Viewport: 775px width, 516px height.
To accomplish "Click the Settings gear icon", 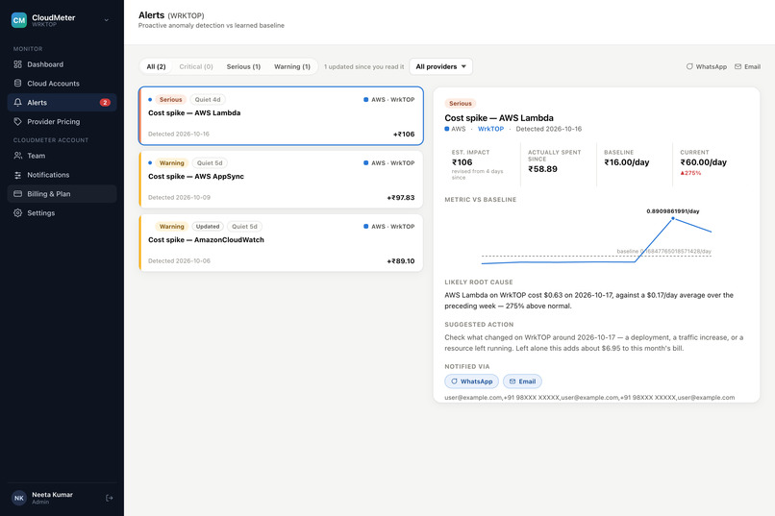I will (18, 212).
